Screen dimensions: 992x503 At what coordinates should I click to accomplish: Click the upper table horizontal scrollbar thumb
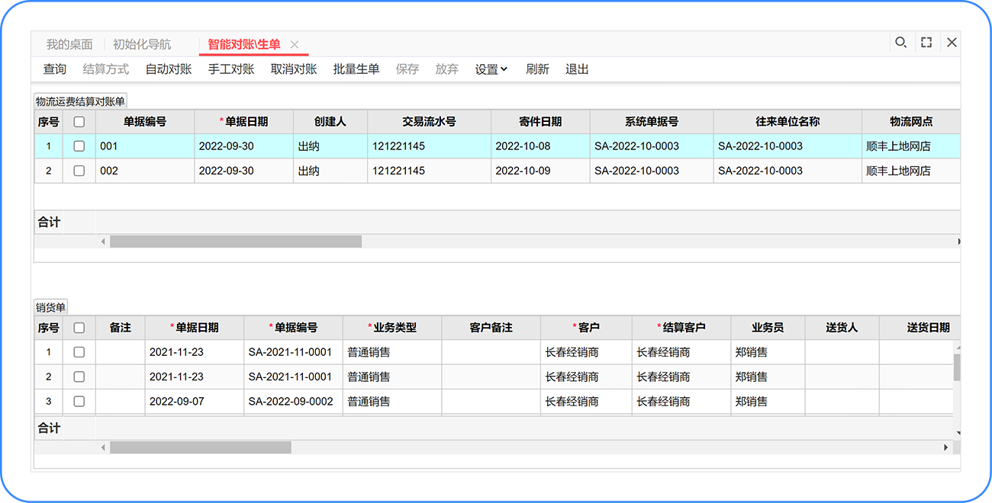pyautogui.click(x=235, y=242)
